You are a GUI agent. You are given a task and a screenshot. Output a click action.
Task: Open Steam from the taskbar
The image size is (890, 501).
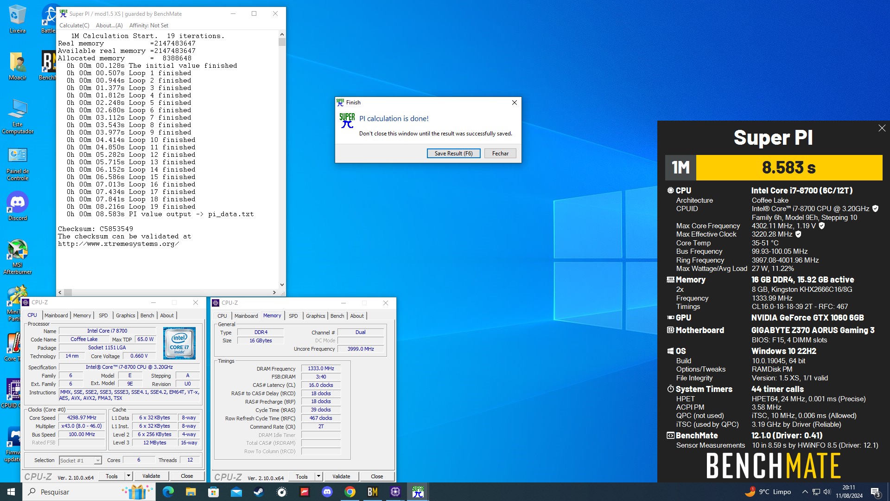click(x=259, y=492)
